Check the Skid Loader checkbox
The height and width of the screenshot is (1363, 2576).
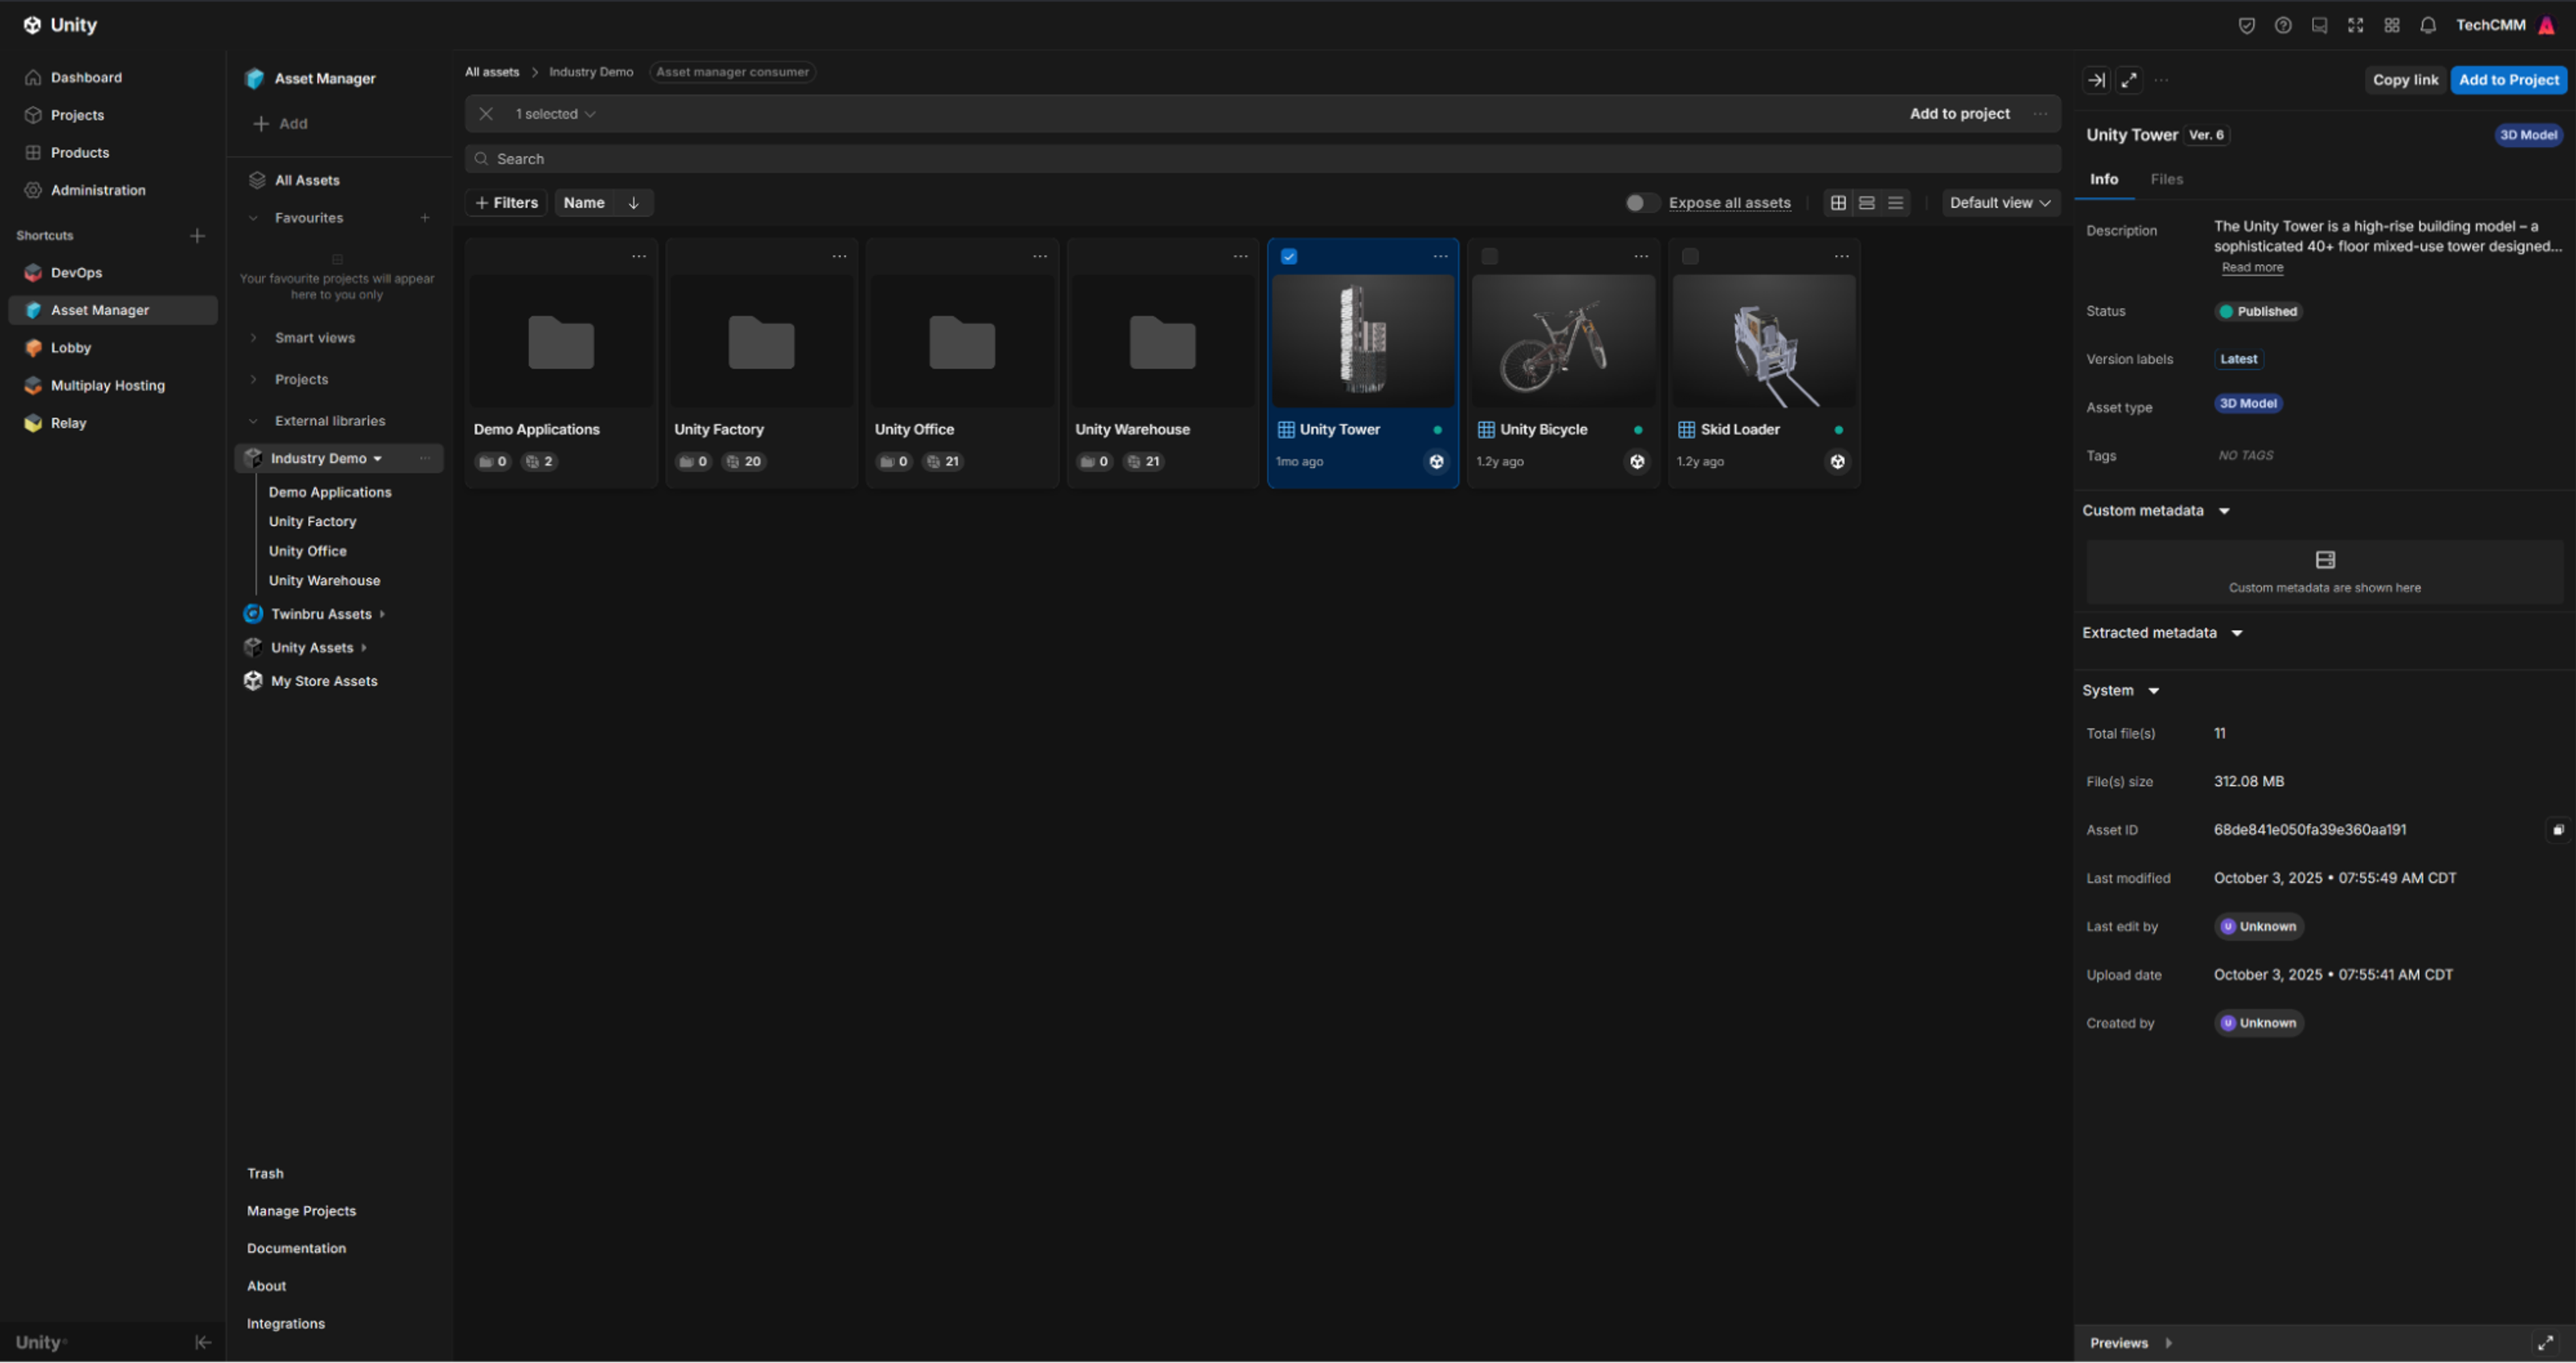1690,257
